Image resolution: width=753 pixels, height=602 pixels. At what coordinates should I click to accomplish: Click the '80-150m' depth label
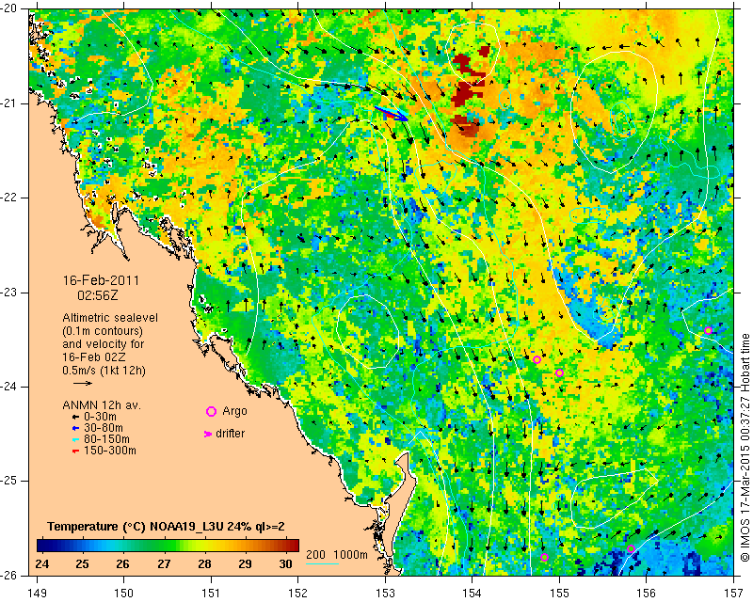pyautogui.click(x=106, y=439)
